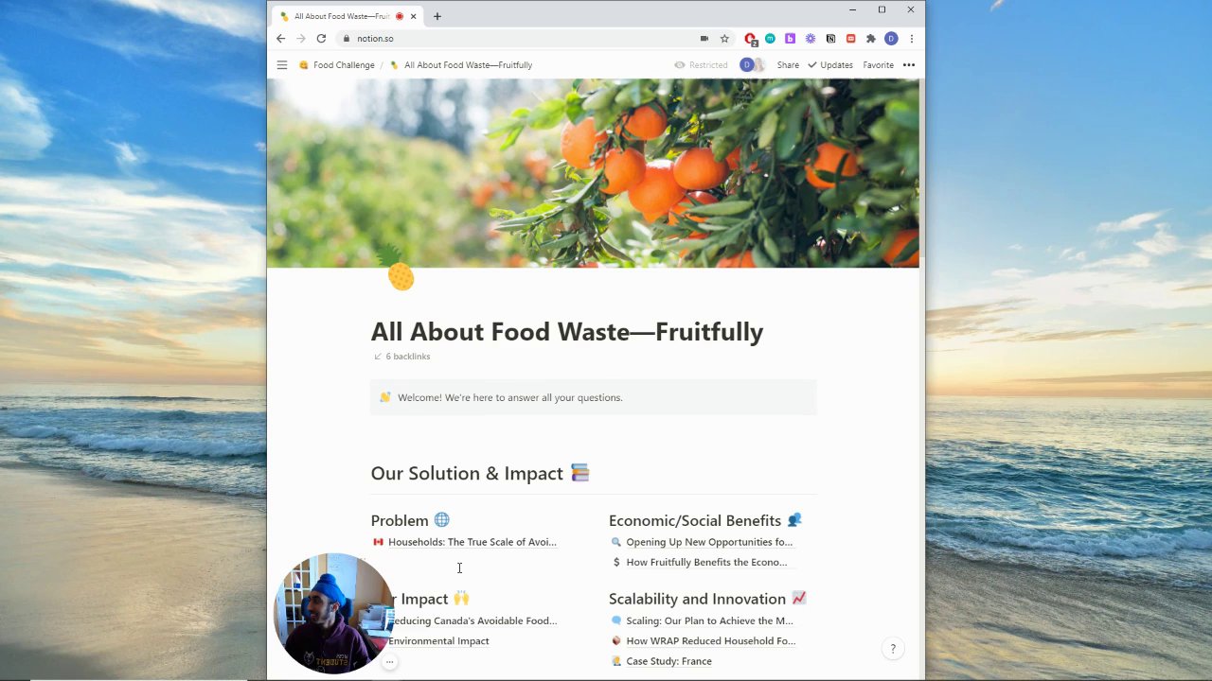Screen dimensions: 1212x681
Task: Click the Food Challenge breadcrumb emoji icon
Action: [x=304, y=65]
